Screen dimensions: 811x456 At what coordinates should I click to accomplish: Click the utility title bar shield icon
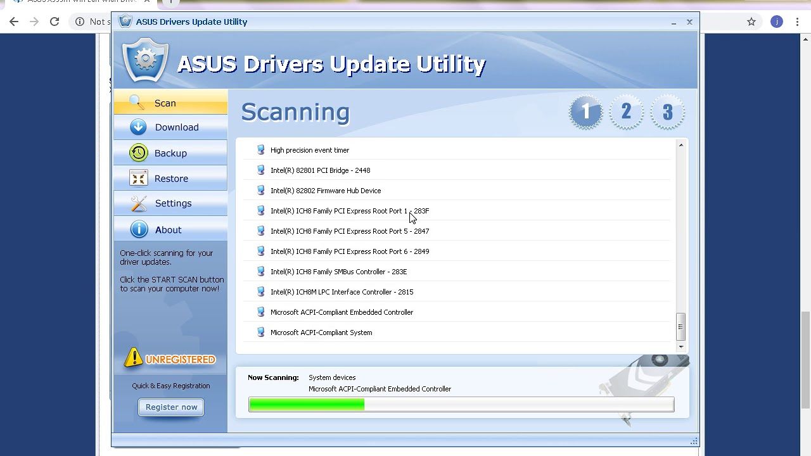[125, 22]
